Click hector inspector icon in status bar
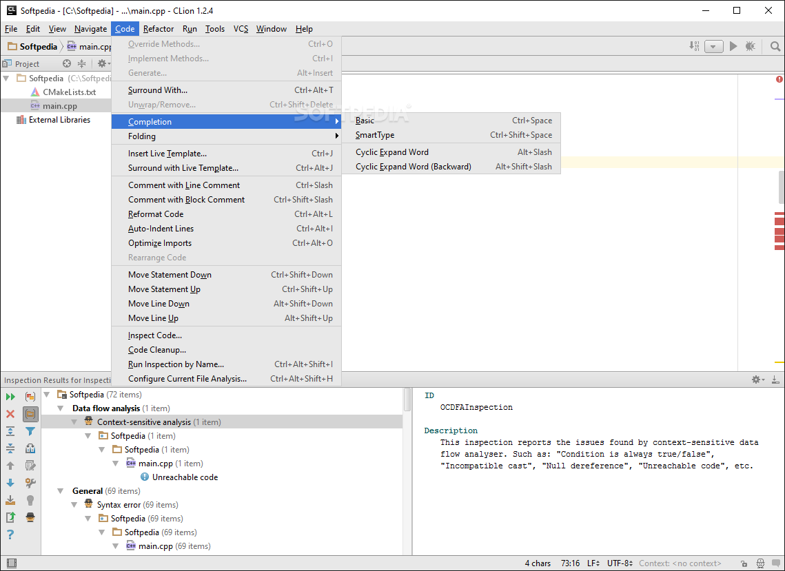This screenshot has width=785, height=571. (x=760, y=563)
